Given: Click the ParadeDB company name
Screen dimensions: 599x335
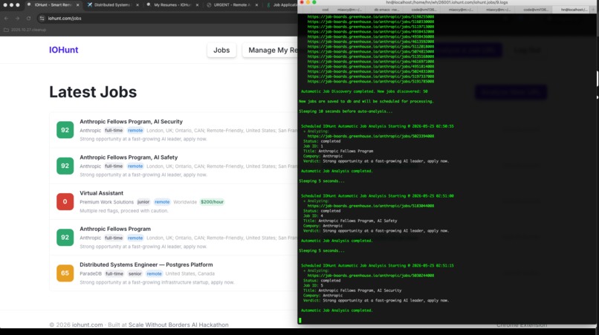Looking at the screenshot, I should pos(91,274).
